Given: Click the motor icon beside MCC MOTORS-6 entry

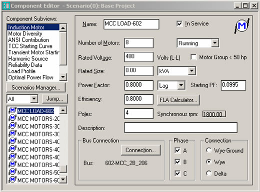Looking at the screenshot, I should tap(12, 180).
